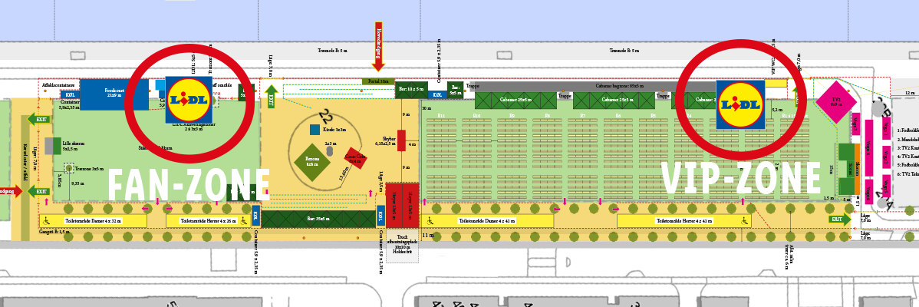Viewport: 919px width, 307px height.
Task: Select the magenta Vogn 3 trailer
Action: pos(855,124)
